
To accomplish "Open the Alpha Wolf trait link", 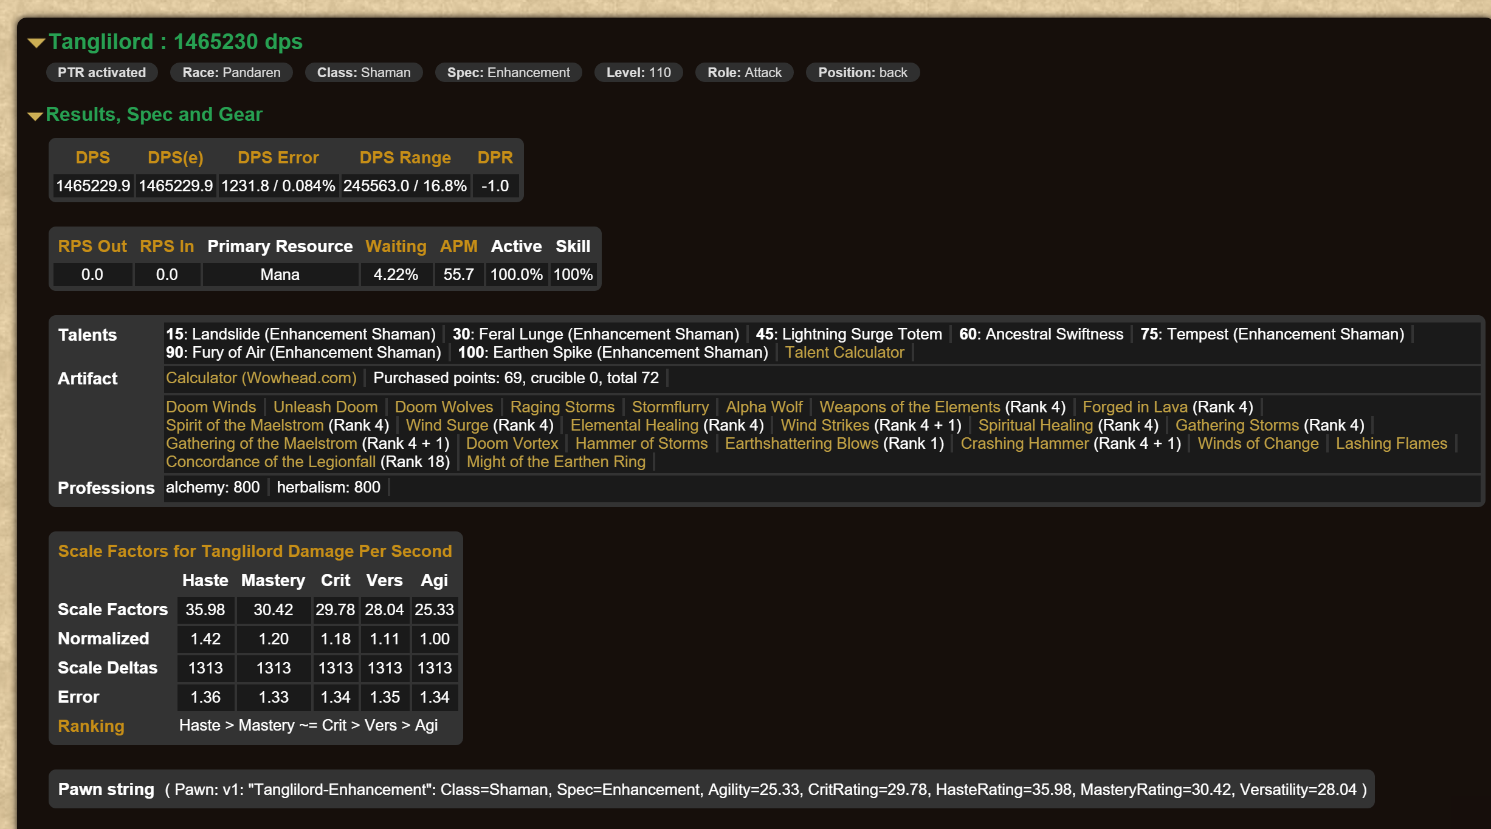I will click(763, 407).
